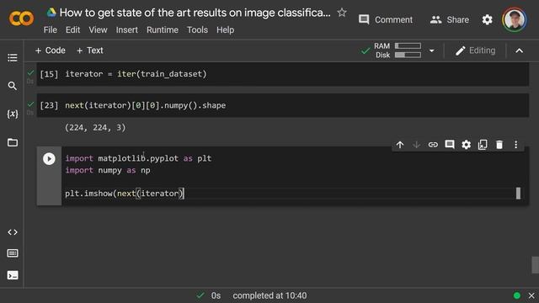Collapse the header with chevron up
The width and height of the screenshot is (539, 303).
(x=520, y=50)
